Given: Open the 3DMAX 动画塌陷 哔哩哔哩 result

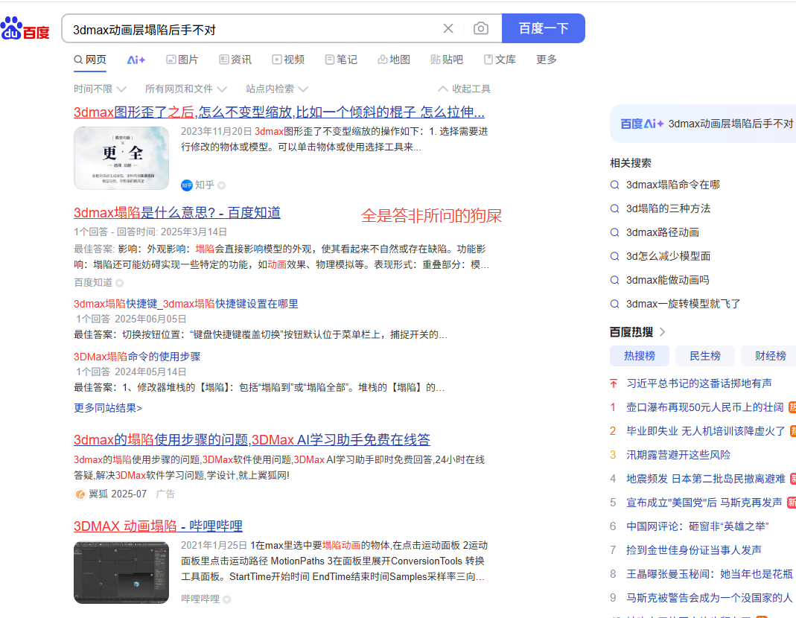Looking at the screenshot, I should point(158,526).
